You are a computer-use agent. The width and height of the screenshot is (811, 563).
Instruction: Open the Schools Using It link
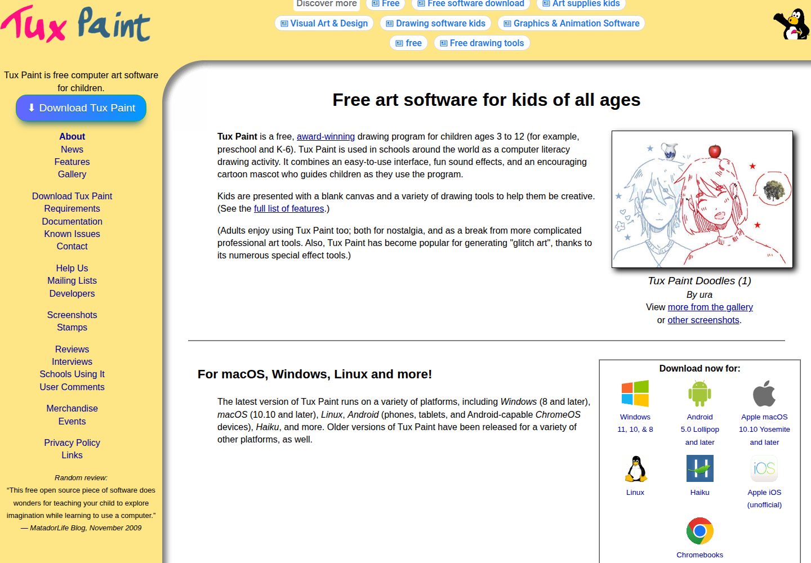[x=72, y=374]
